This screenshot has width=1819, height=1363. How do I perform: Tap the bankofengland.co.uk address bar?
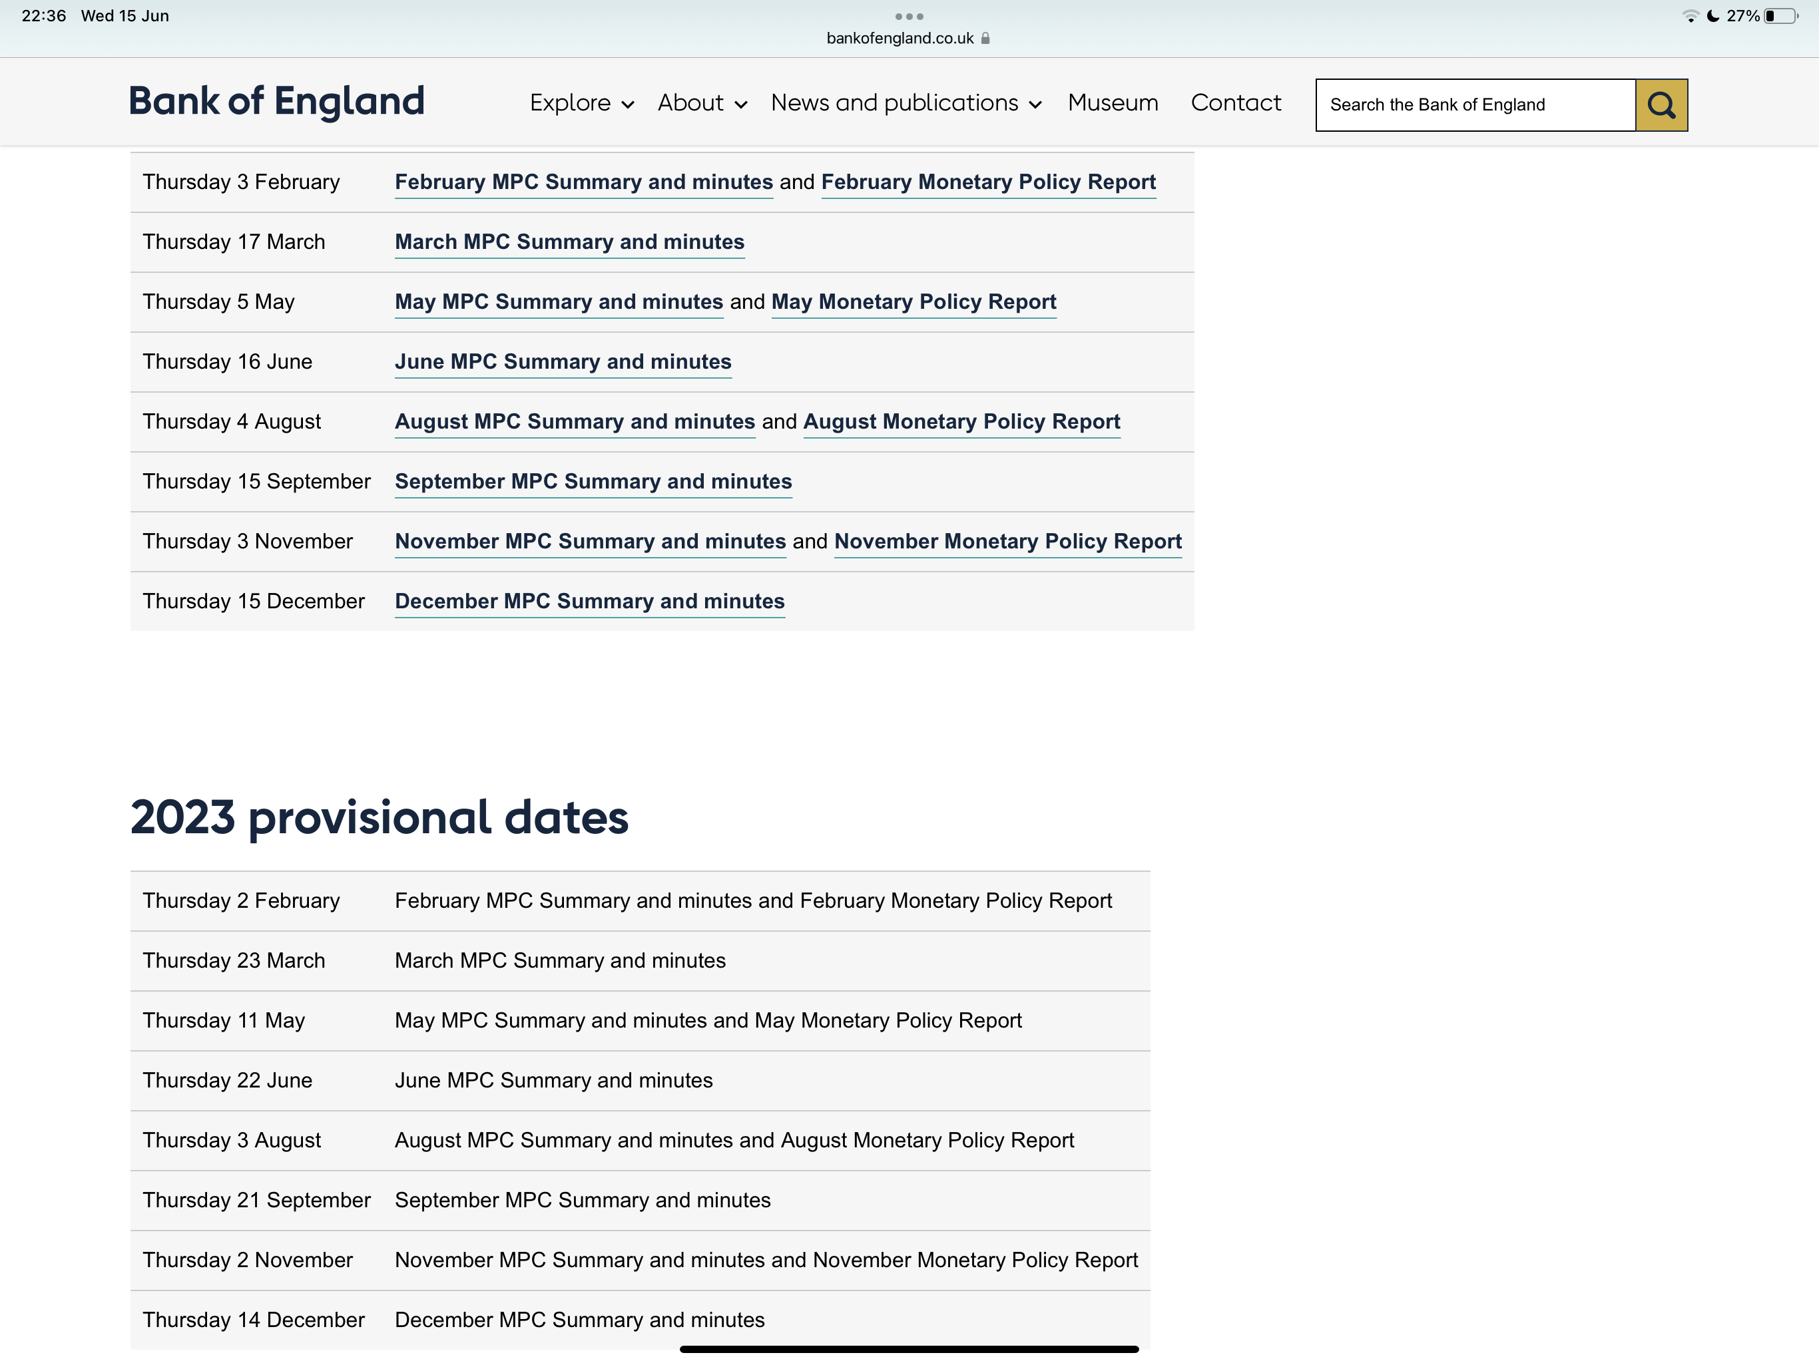tap(909, 39)
